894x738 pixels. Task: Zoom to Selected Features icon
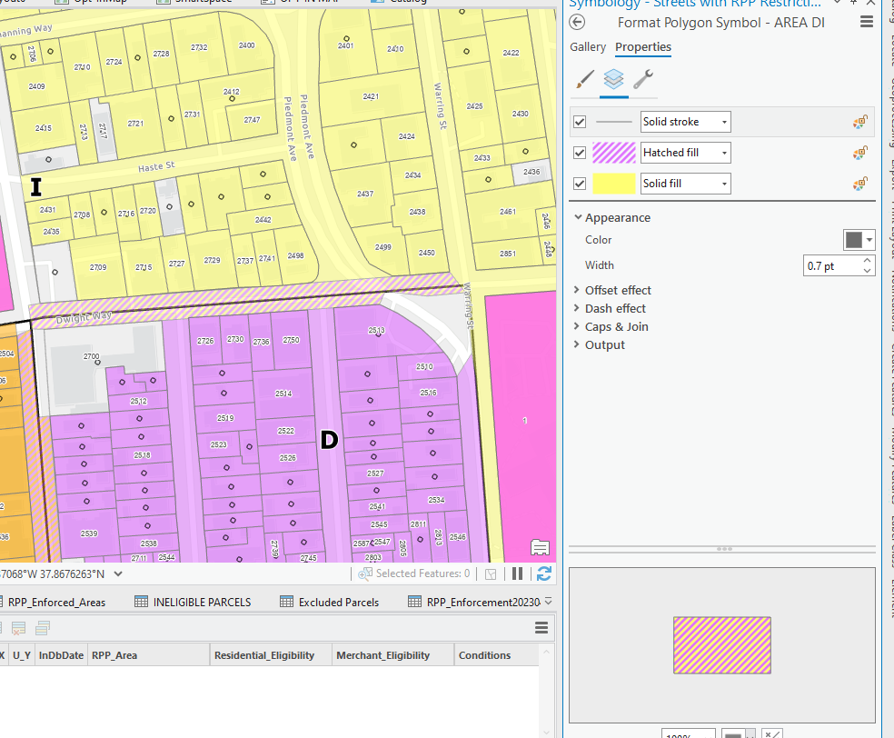click(x=365, y=573)
